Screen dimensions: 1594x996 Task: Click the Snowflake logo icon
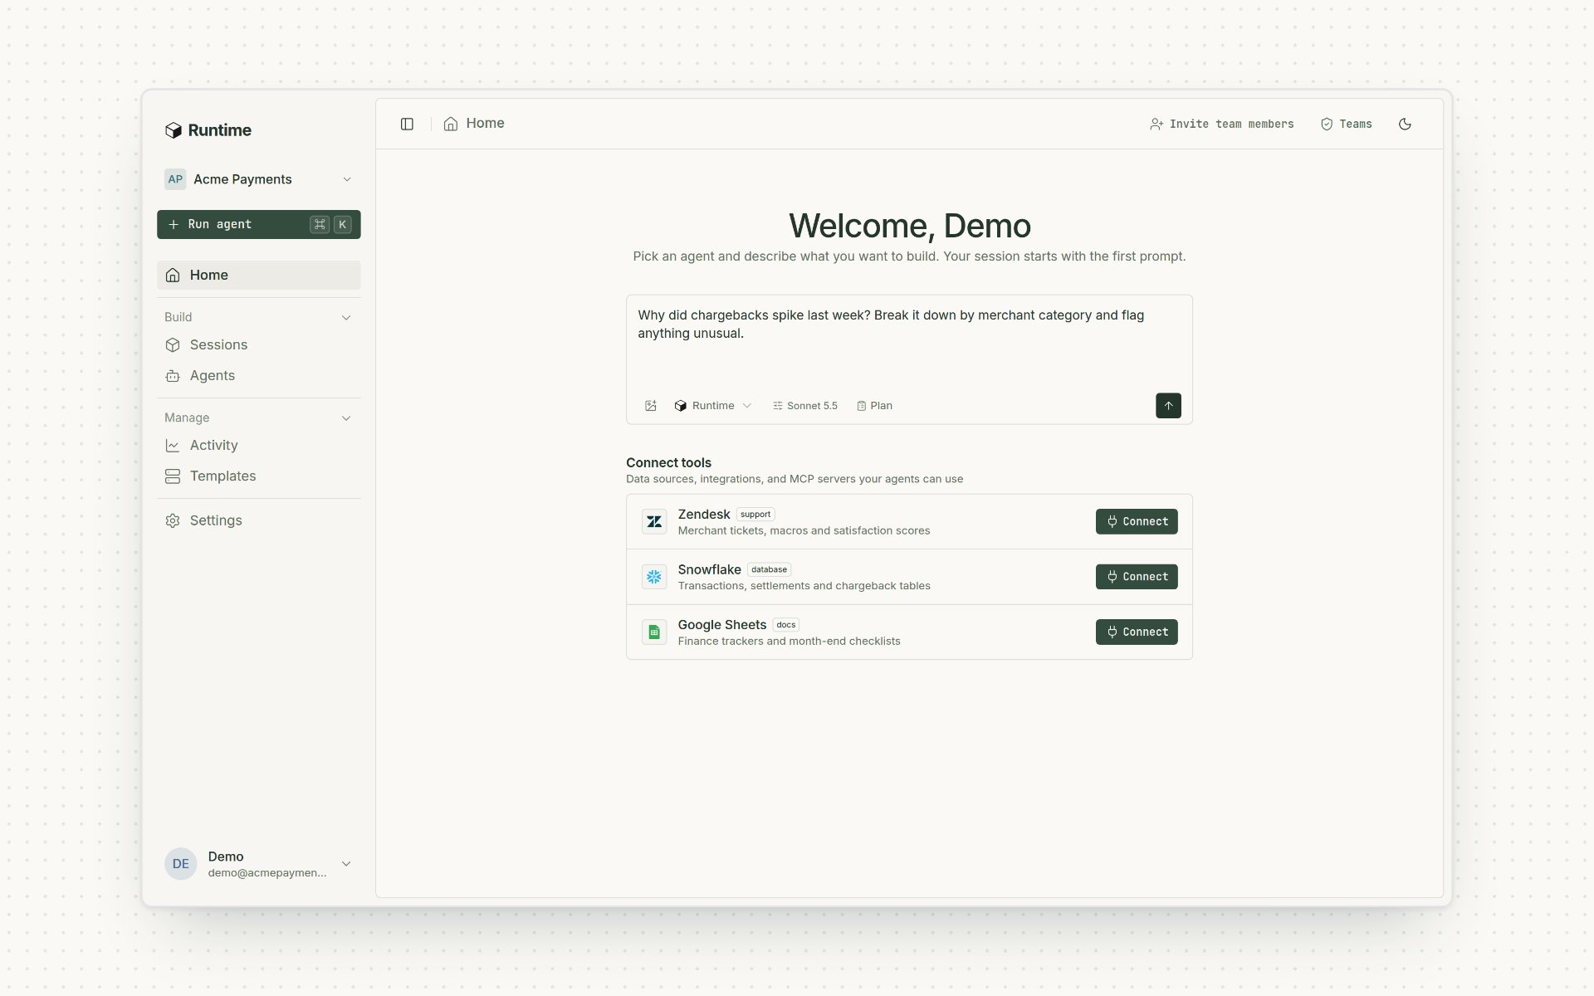click(x=654, y=577)
